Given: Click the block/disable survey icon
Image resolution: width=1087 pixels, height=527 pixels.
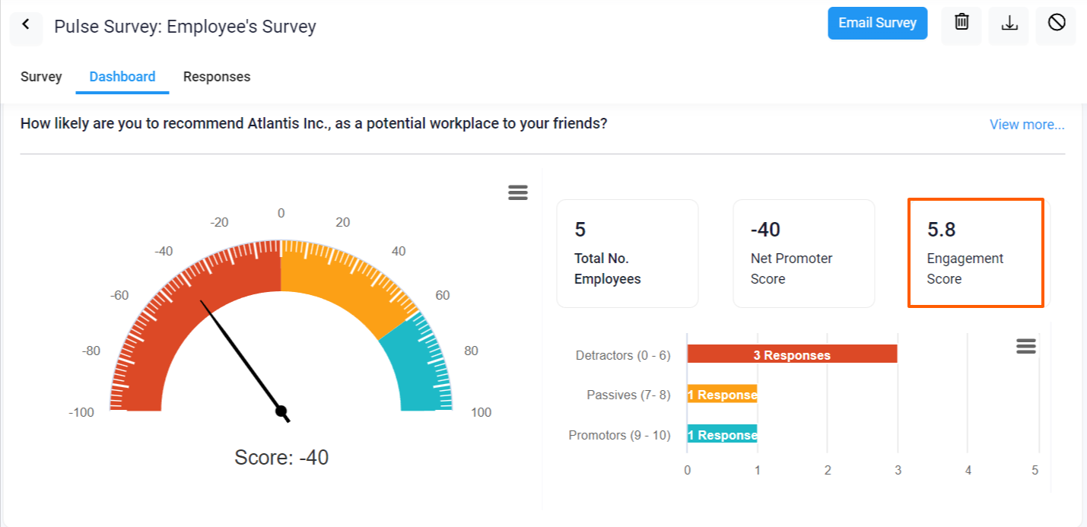Looking at the screenshot, I should coord(1056,24).
